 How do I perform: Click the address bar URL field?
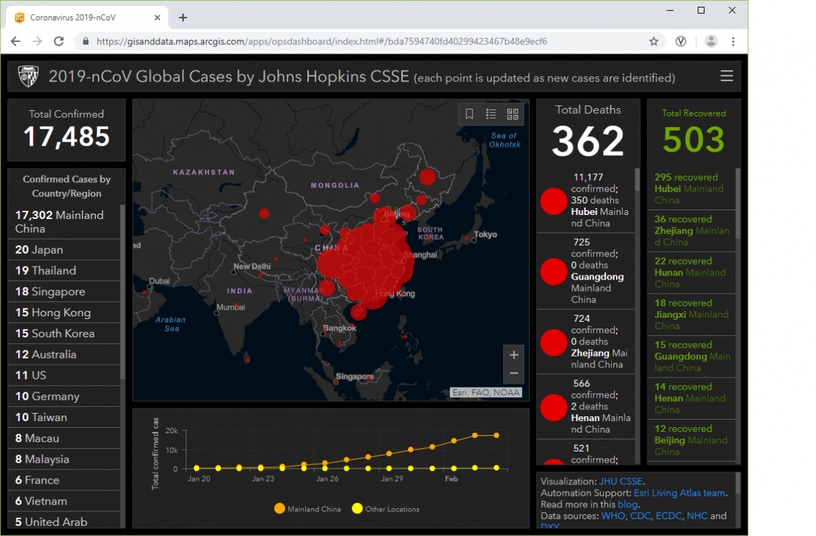(367, 41)
